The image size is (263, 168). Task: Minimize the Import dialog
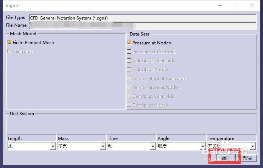220,6
